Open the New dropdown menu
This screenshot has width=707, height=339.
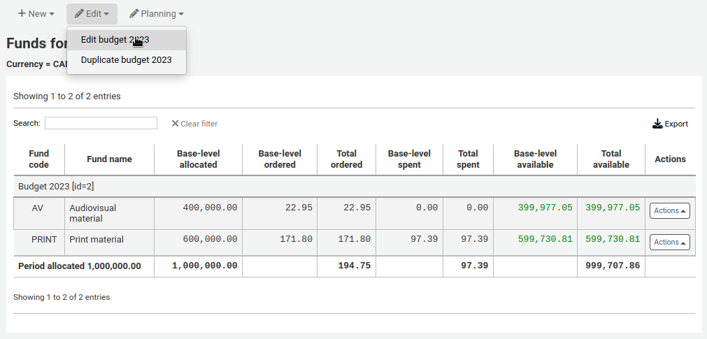pyautogui.click(x=36, y=14)
